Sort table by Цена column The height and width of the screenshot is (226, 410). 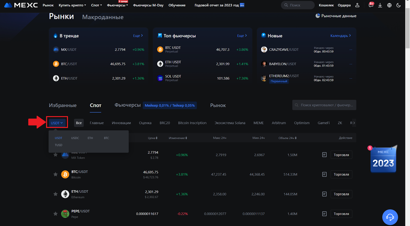[153, 138]
